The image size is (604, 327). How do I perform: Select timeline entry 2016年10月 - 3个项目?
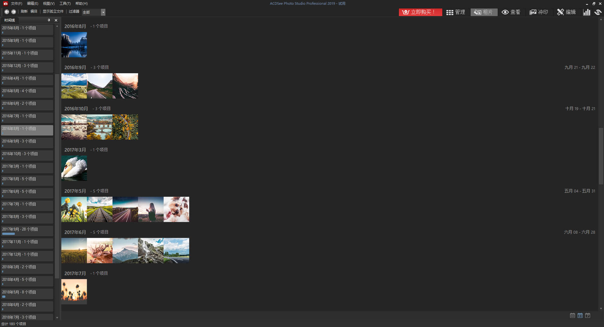tap(27, 155)
